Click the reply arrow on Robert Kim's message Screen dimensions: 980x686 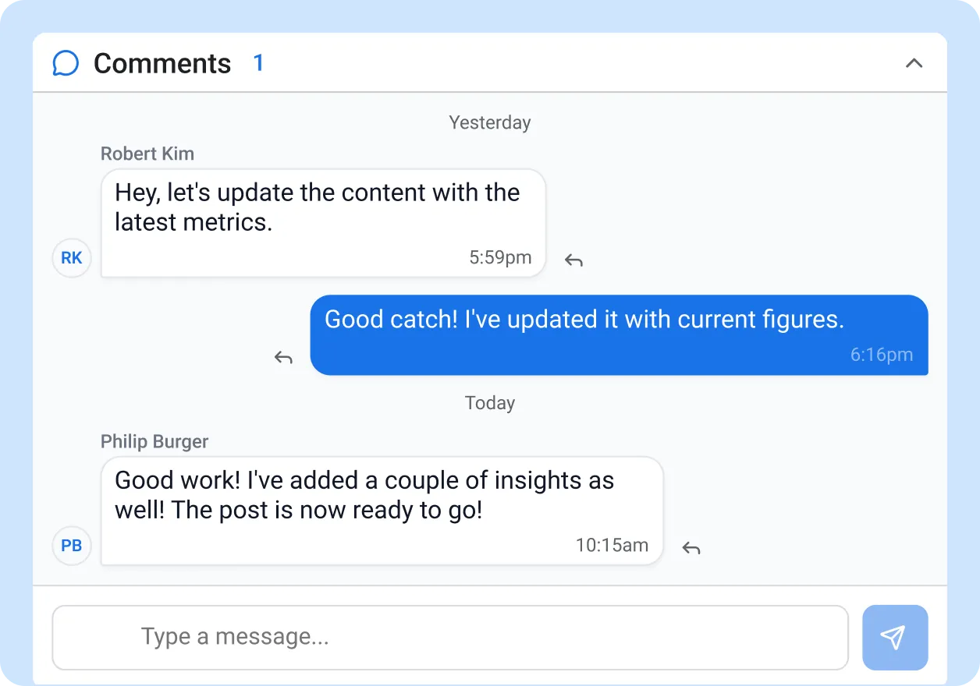pos(573,260)
